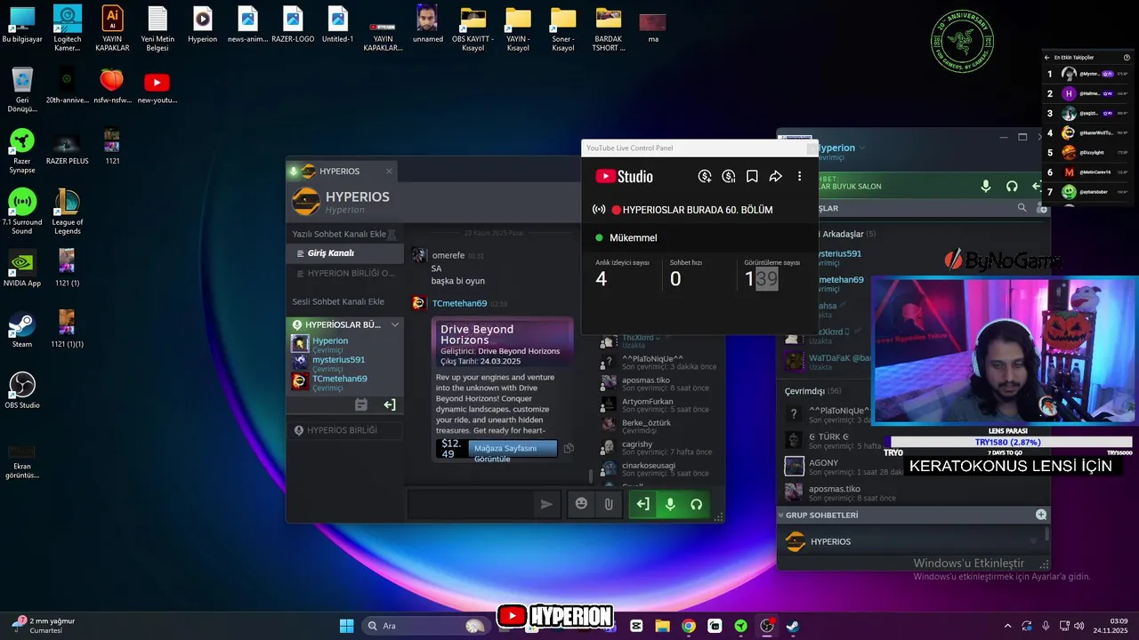Image resolution: width=1139 pixels, height=640 pixels.
Task: Toggle the headphones output in Steam chat window
Action: (x=697, y=504)
